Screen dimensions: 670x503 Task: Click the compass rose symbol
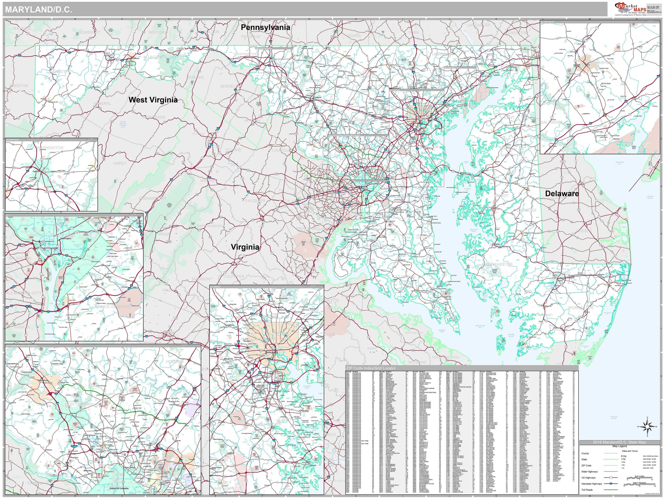pos(647,427)
